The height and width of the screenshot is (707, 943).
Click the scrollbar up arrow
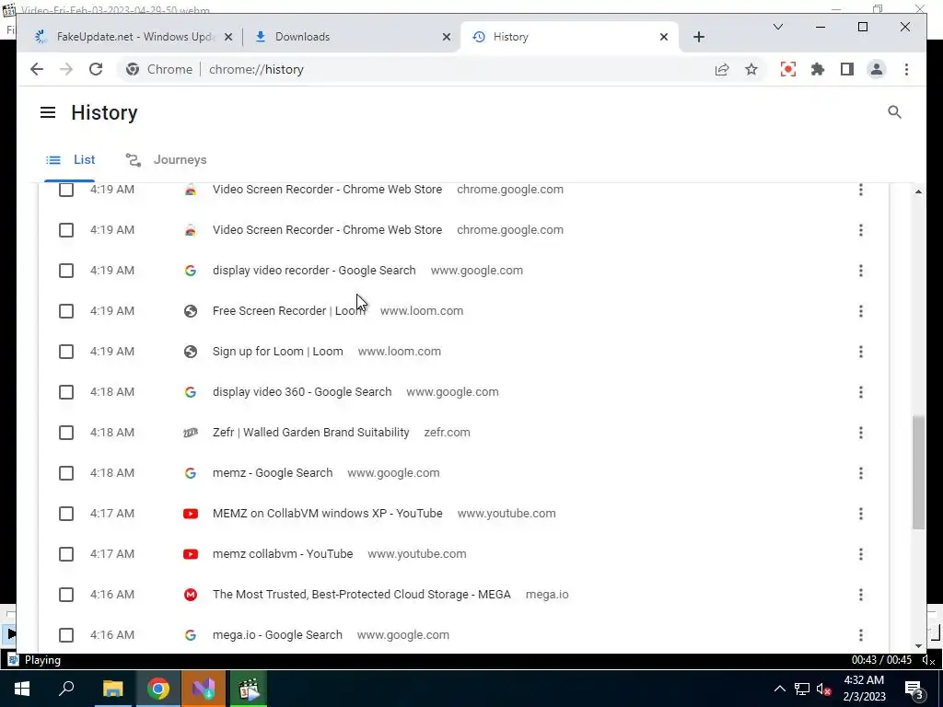[x=918, y=191]
